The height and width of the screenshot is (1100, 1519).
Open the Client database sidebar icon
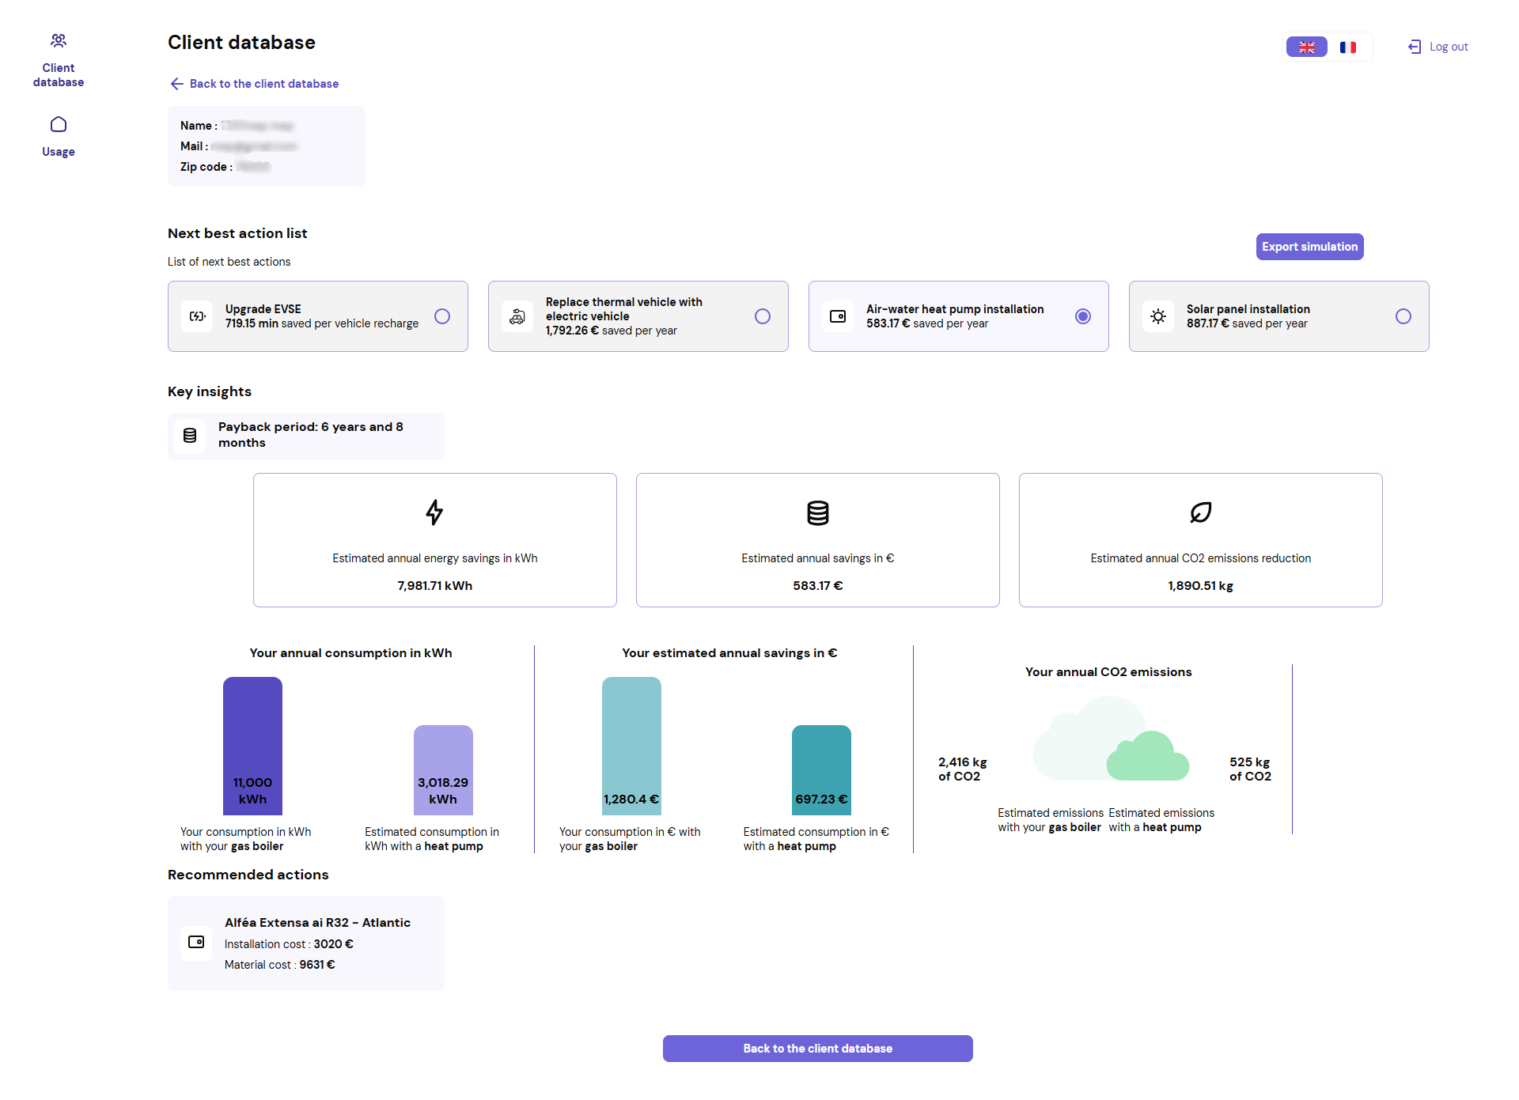pyautogui.click(x=59, y=40)
